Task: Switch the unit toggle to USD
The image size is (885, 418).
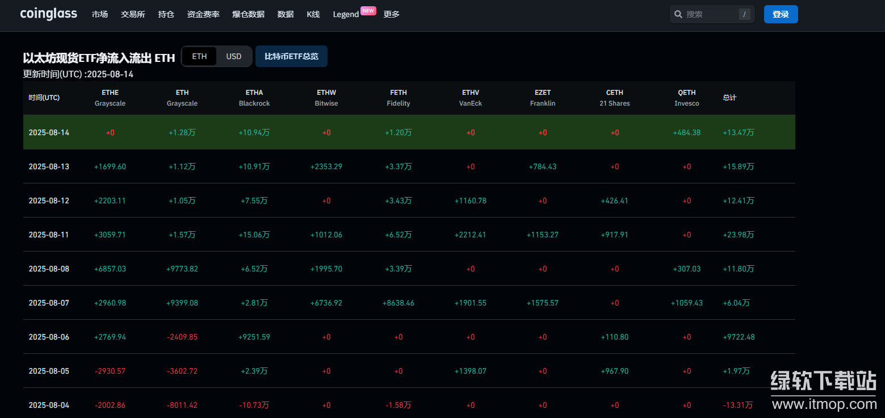Action: 234,56
